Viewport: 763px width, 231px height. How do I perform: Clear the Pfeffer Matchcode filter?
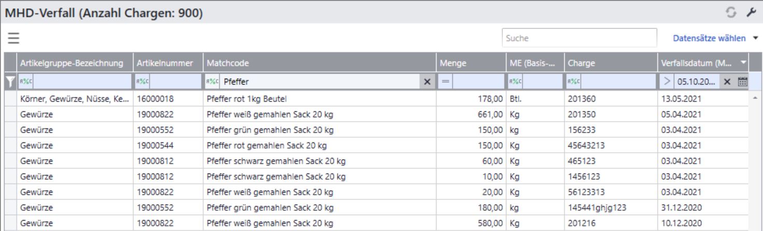(427, 81)
